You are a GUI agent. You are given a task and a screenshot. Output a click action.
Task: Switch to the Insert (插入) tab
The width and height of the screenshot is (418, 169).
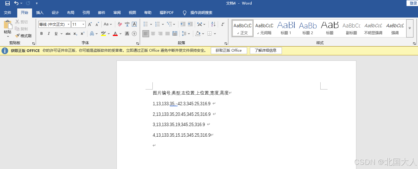40,13
